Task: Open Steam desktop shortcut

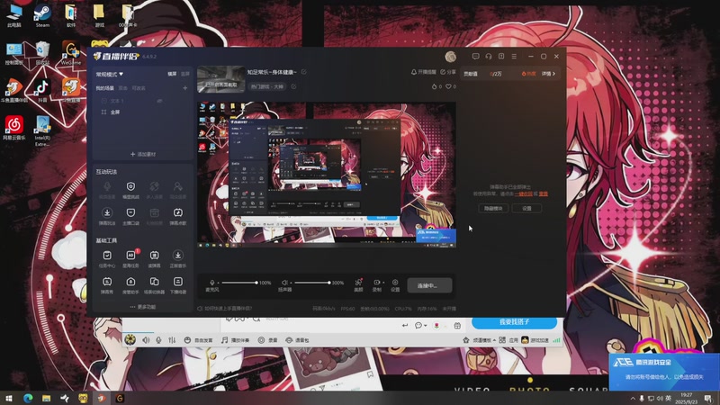Action: pyautogui.click(x=42, y=15)
